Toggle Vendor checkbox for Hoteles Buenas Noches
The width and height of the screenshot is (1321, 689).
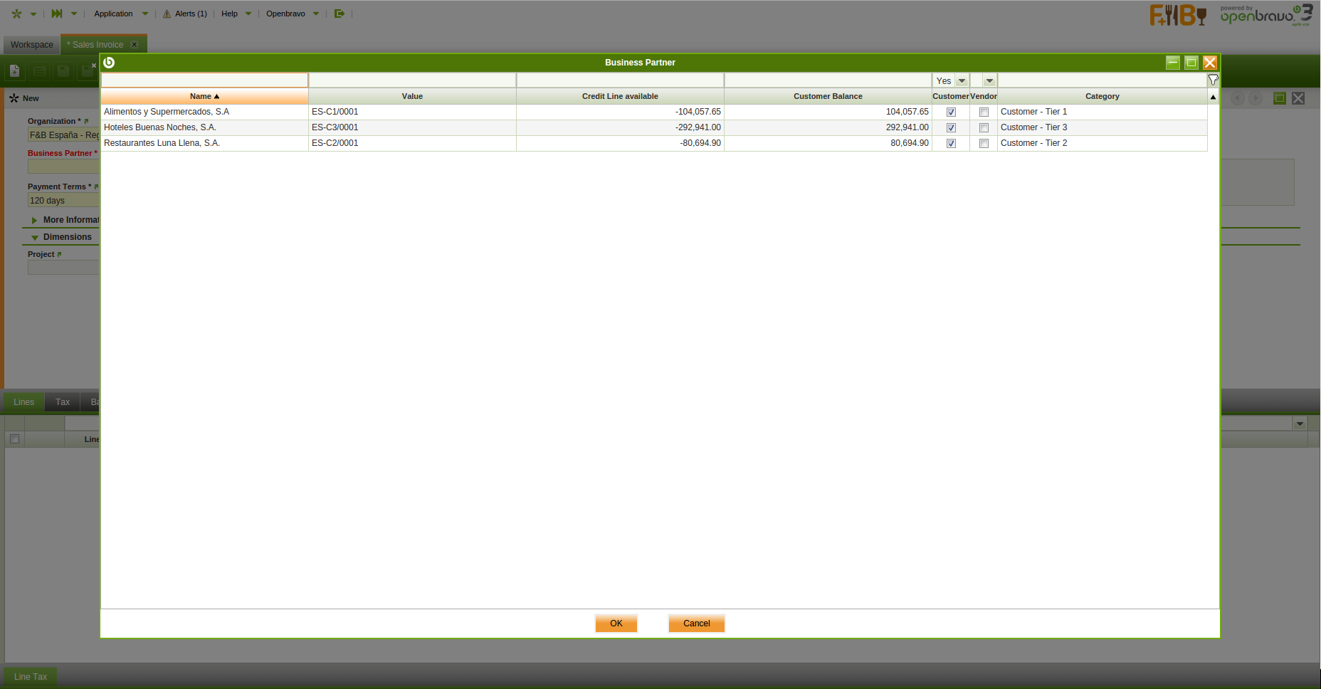tap(984, 128)
